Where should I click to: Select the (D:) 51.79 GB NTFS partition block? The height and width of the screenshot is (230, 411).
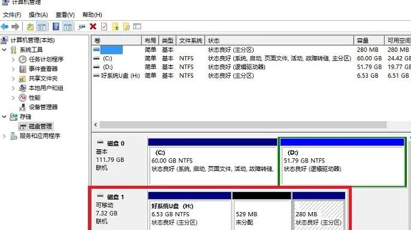[x=342, y=162]
